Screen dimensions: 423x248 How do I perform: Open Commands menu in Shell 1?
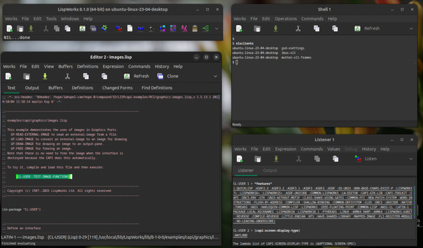312,19
